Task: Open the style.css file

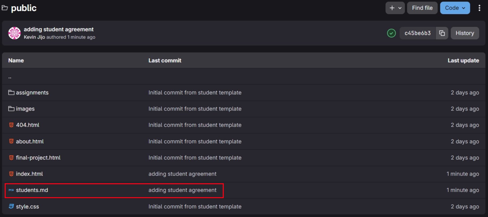Action: click(x=27, y=206)
